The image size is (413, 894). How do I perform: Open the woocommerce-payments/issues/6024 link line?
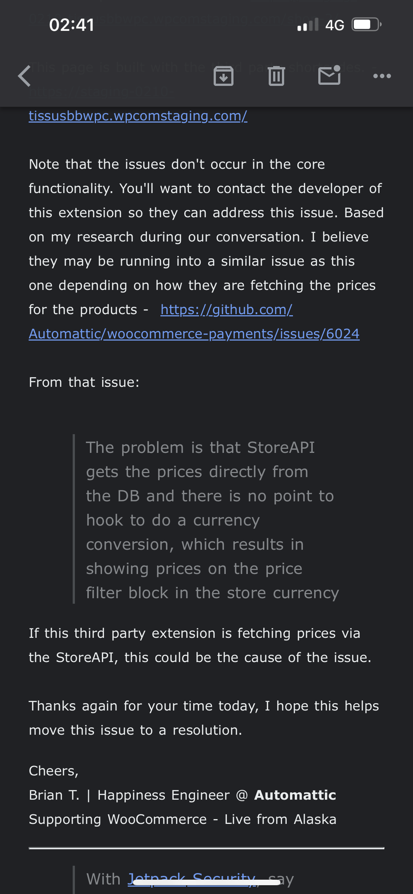click(x=194, y=334)
